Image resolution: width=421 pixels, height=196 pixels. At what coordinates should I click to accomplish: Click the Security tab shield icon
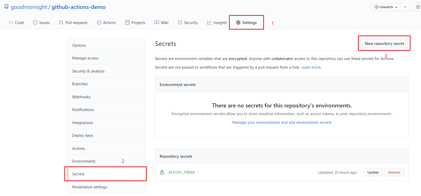(180, 22)
